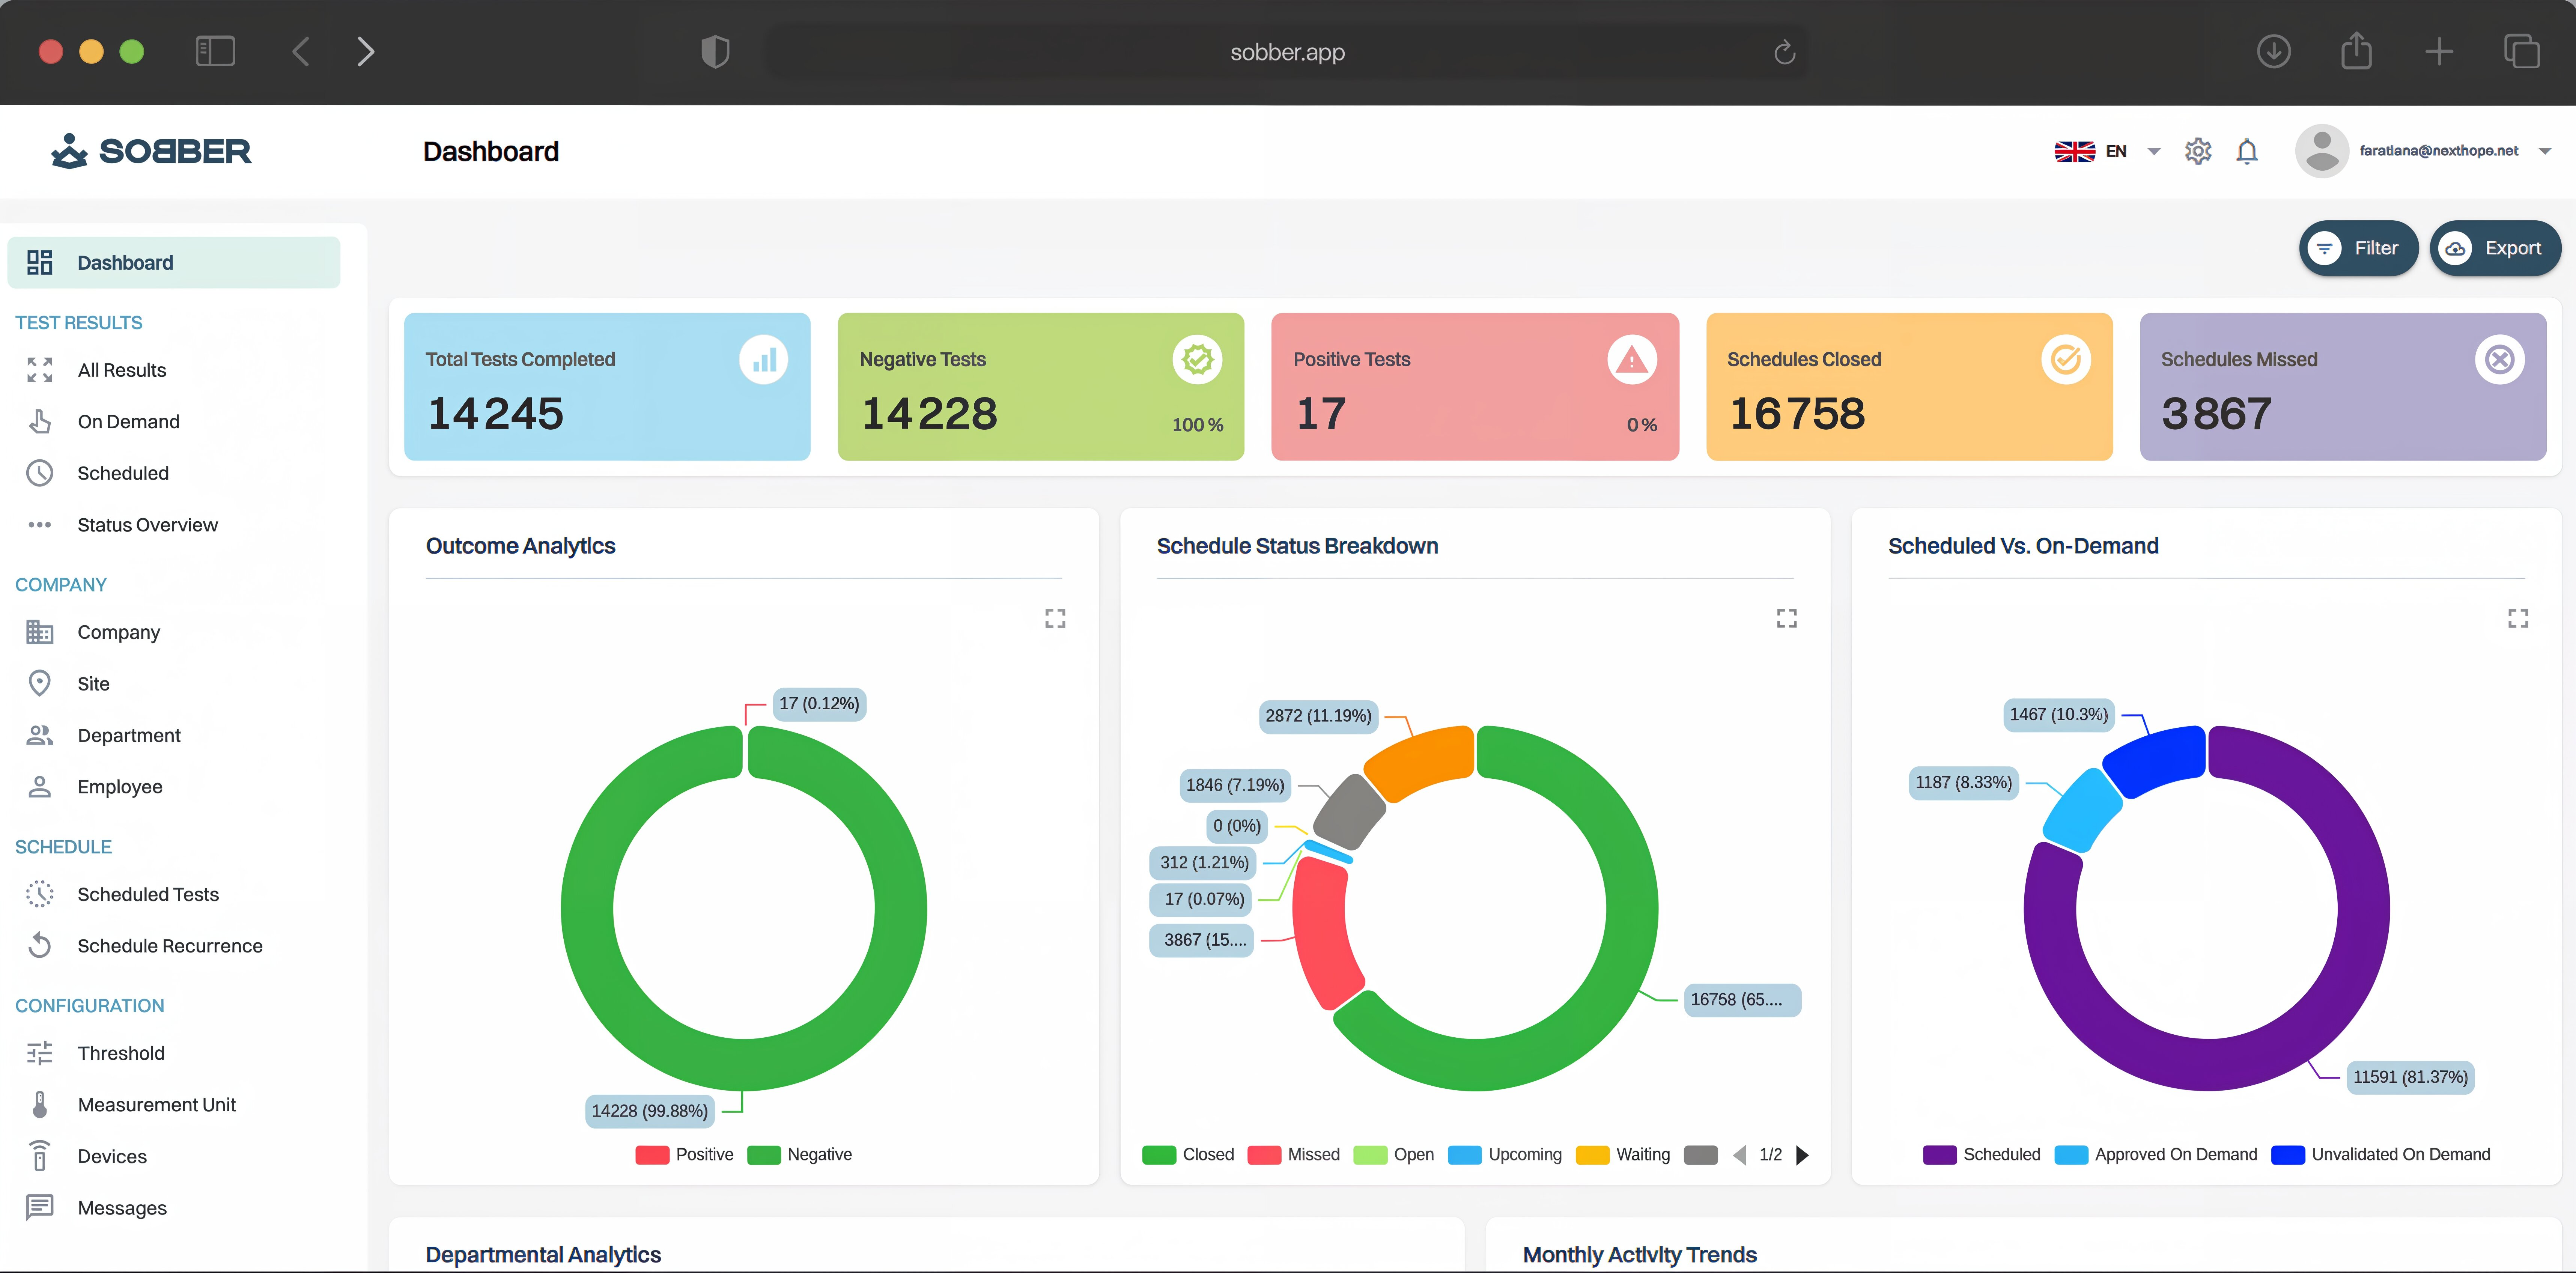
Task: Expand the Outcome Analytics chart fullscreen
Action: pos(1055,618)
